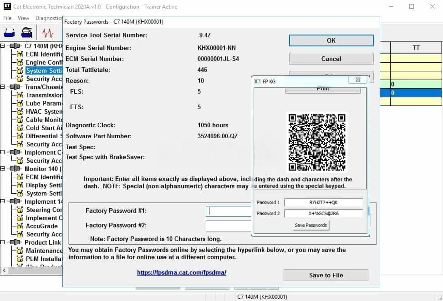
Task: Click the config icon beside Transmission
Action: (20, 95)
